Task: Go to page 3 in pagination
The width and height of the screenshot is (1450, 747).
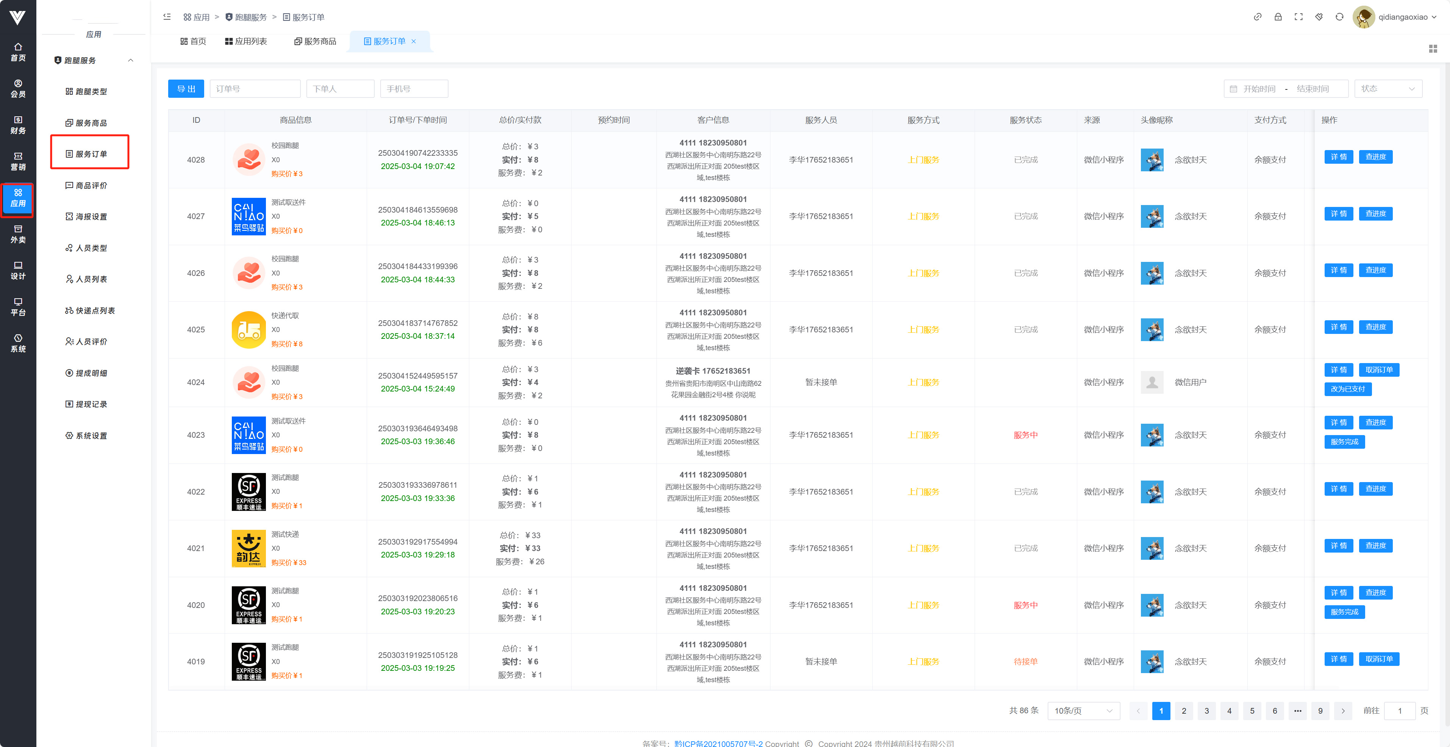Action: point(1206,710)
